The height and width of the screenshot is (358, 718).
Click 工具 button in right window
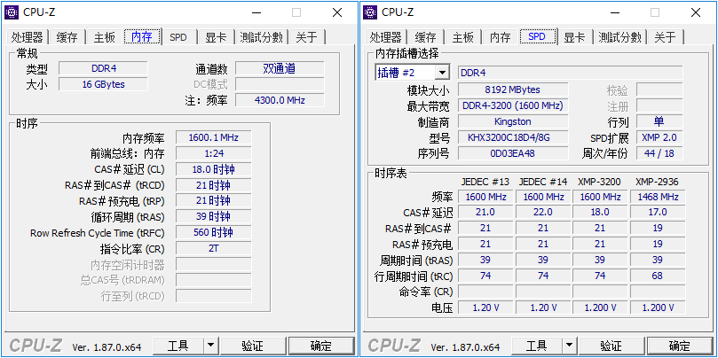click(536, 346)
